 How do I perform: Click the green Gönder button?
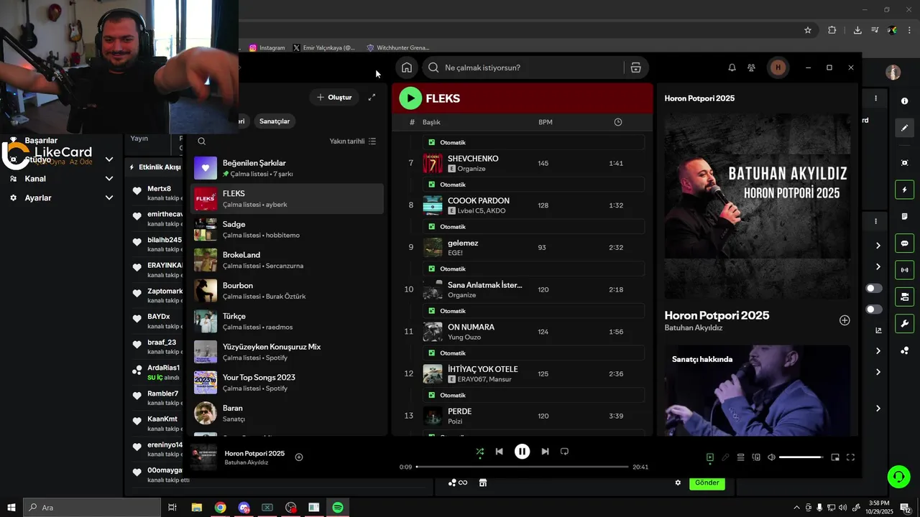click(707, 483)
